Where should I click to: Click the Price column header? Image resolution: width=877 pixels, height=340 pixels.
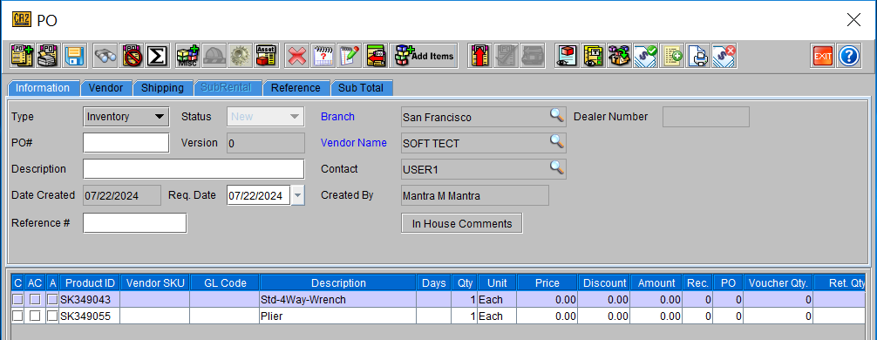coord(547,283)
